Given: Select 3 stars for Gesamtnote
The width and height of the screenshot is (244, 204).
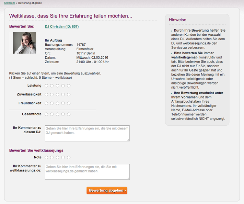Looking at the screenshot, I should tap(57, 114).
